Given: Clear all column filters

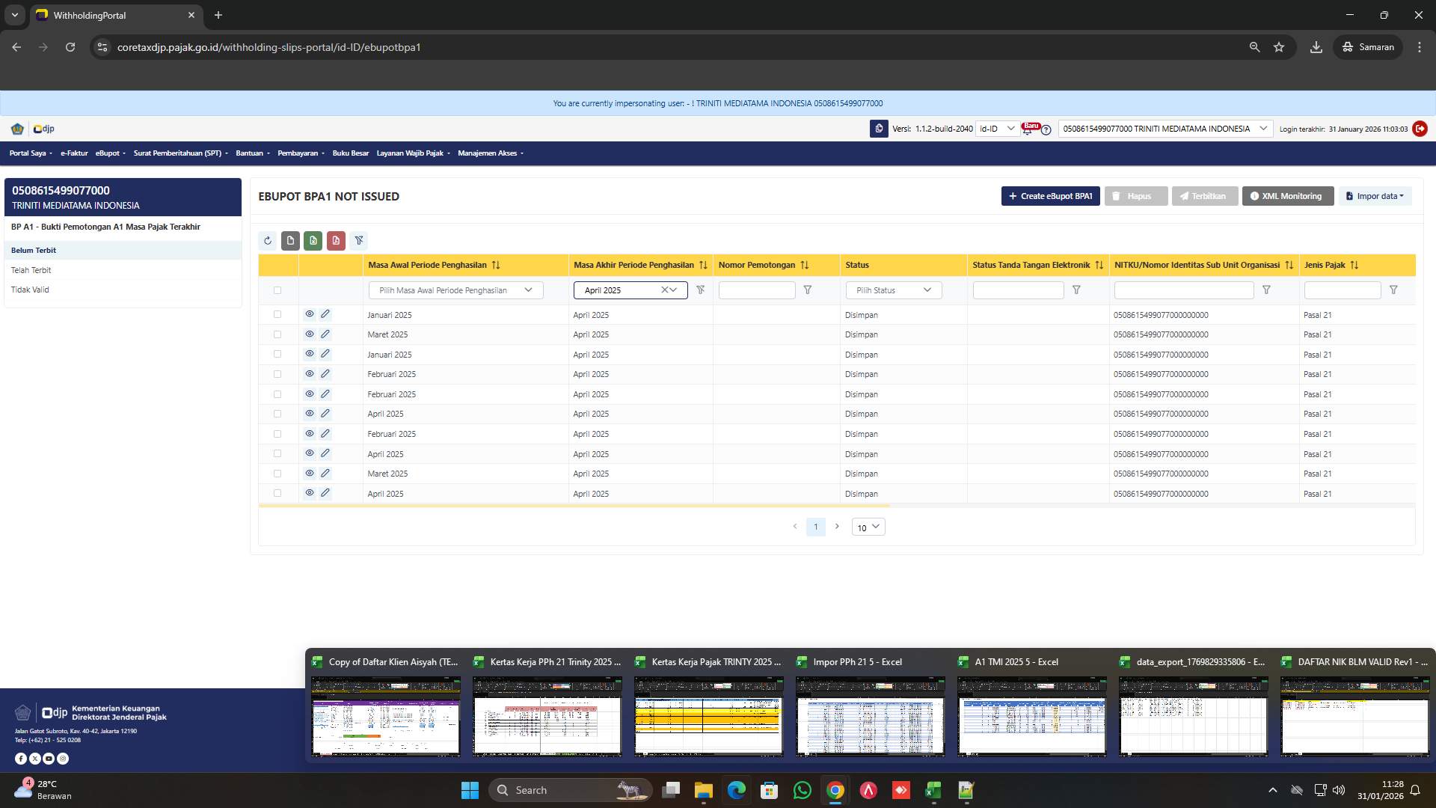Looking at the screenshot, I should point(359,240).
